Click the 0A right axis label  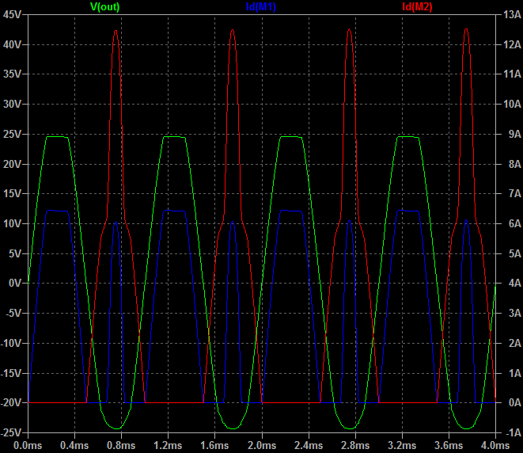point(514,403)
